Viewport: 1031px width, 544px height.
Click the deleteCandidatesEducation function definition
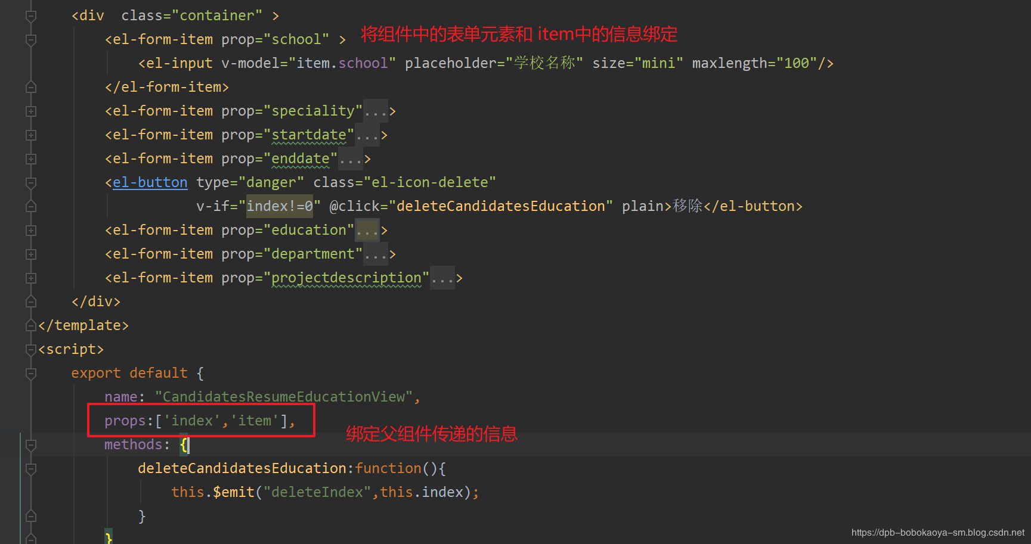click(292, 468)
